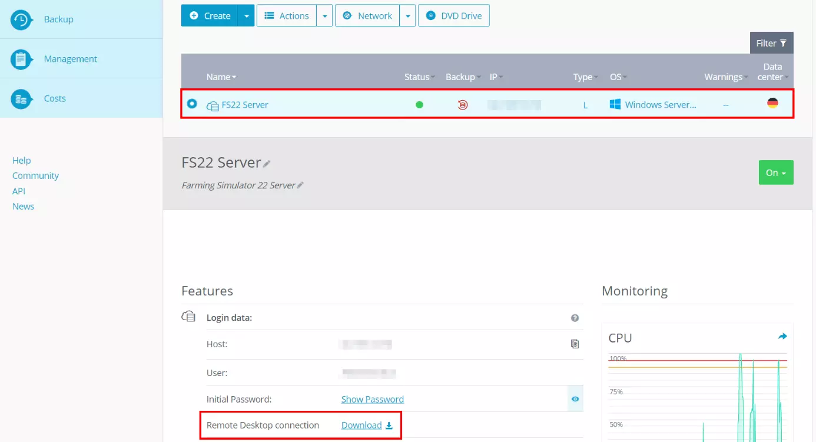The image size is (816, 442).
Task: Click the Windows logo icon in OS column
Action: click(615, 104)
